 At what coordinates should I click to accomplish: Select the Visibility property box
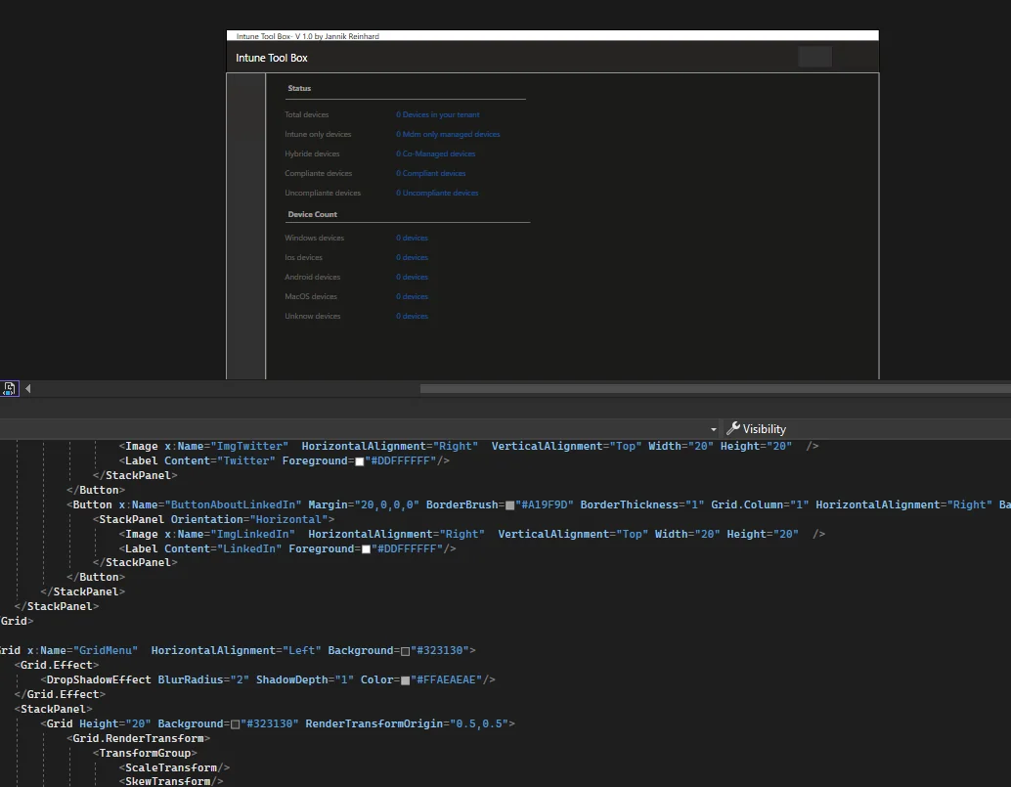click(x=866, y=428)
